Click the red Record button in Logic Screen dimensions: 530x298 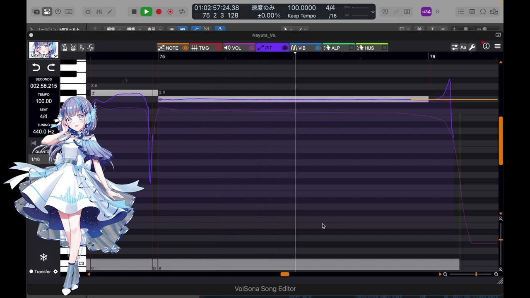[159, 12]
